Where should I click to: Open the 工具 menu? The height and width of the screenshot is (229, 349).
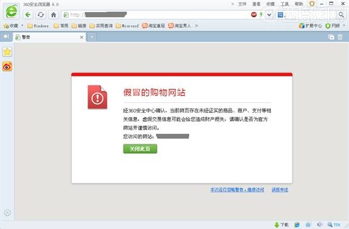pos(285,4)
